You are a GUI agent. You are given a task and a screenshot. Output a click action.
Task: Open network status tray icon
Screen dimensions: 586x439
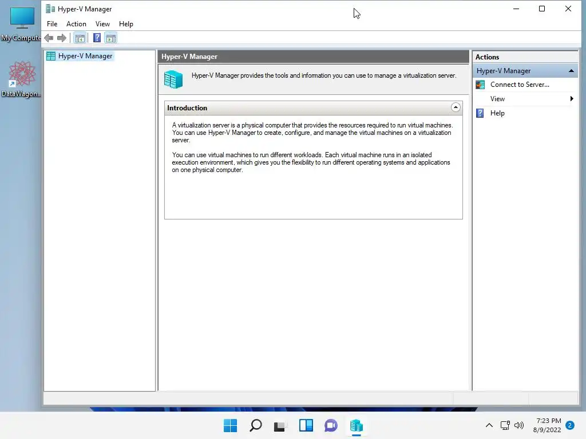(505, 425)
